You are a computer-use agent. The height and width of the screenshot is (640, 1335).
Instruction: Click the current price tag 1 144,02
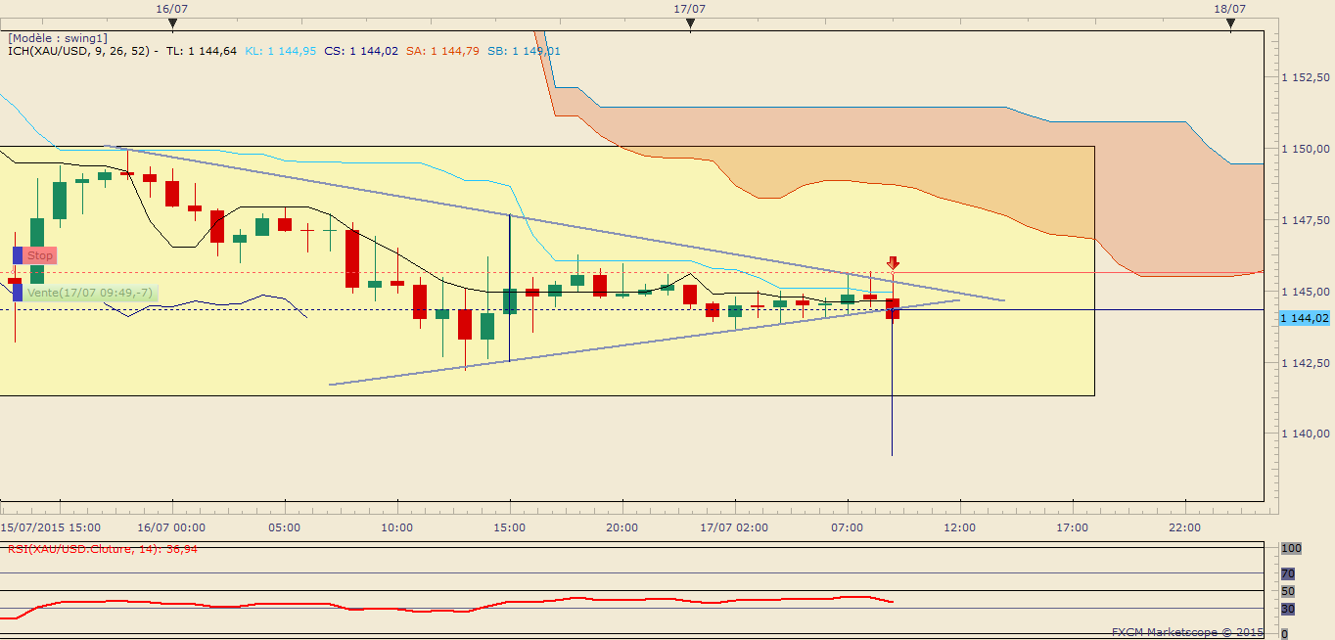coord(1306,318)
